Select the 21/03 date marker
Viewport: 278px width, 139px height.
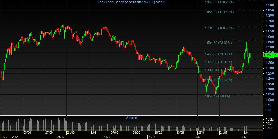click(71, 132)
